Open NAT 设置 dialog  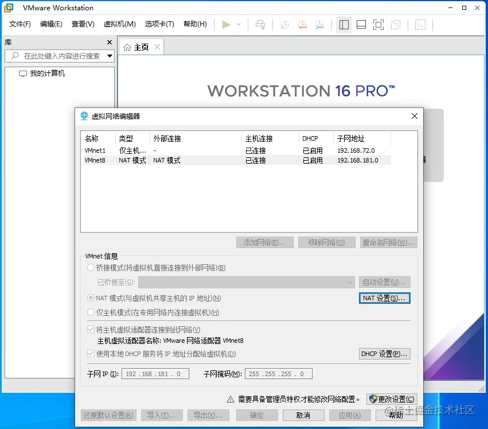coord(384,298)
